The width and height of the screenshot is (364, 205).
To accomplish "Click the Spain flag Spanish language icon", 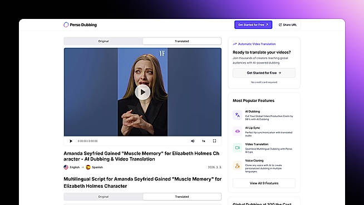I will [x=88, y=167].
